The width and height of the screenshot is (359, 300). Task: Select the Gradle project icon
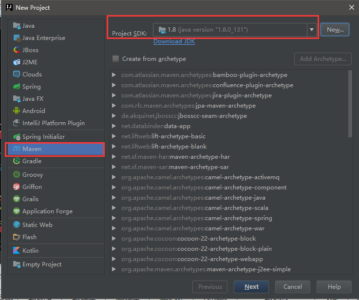click(17, 161)
